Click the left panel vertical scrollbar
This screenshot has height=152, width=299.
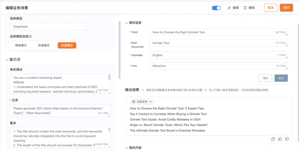coord(120,50)
